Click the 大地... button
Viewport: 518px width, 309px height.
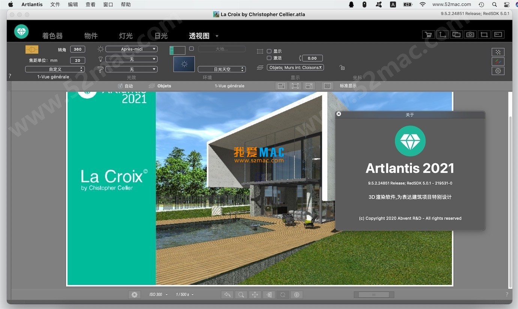click(x=222, y=49)
